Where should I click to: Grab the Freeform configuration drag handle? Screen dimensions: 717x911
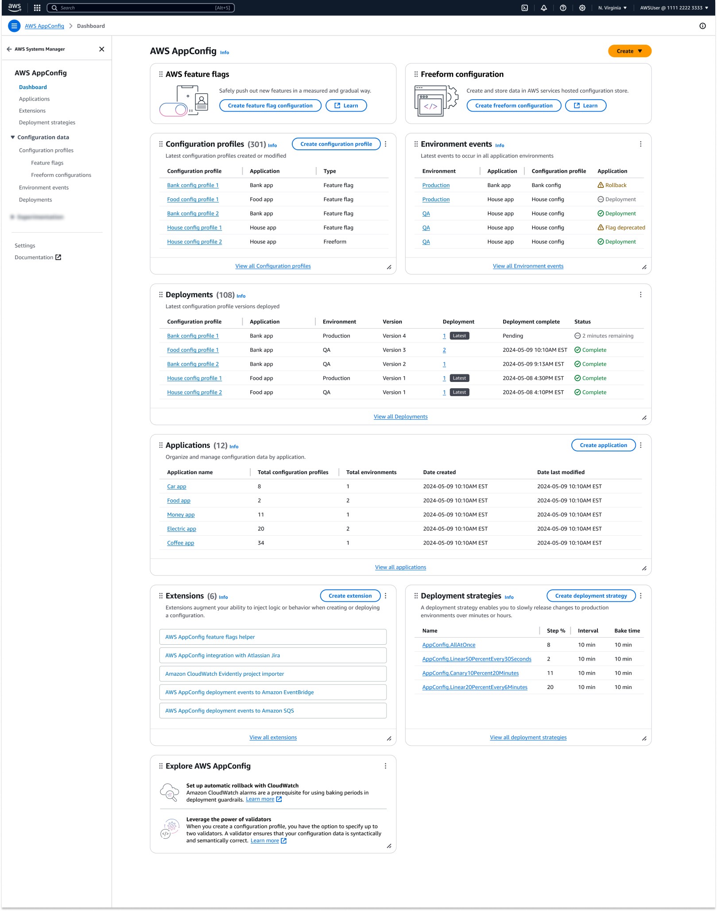tap(416, 74)
